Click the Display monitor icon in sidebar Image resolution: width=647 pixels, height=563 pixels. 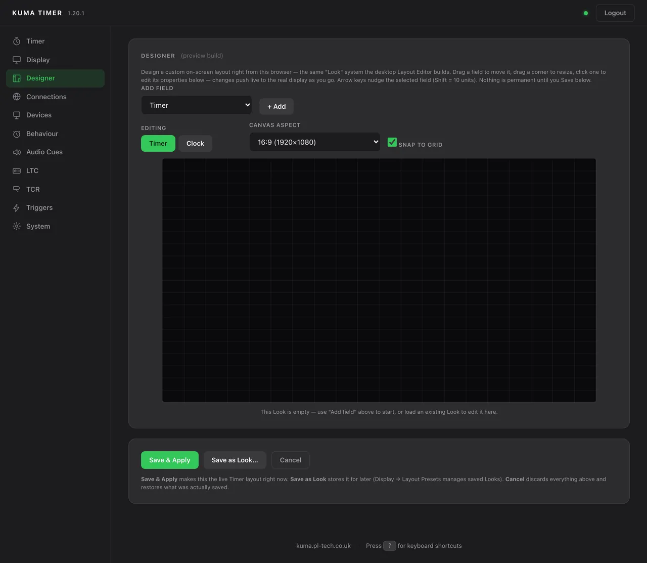[x=17, y=60]
